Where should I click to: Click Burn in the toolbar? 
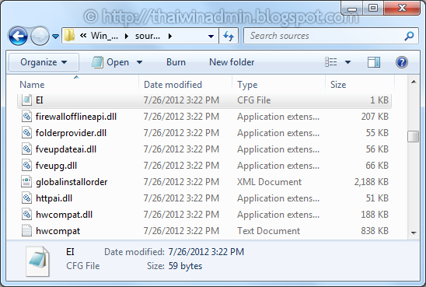(176, 62)
